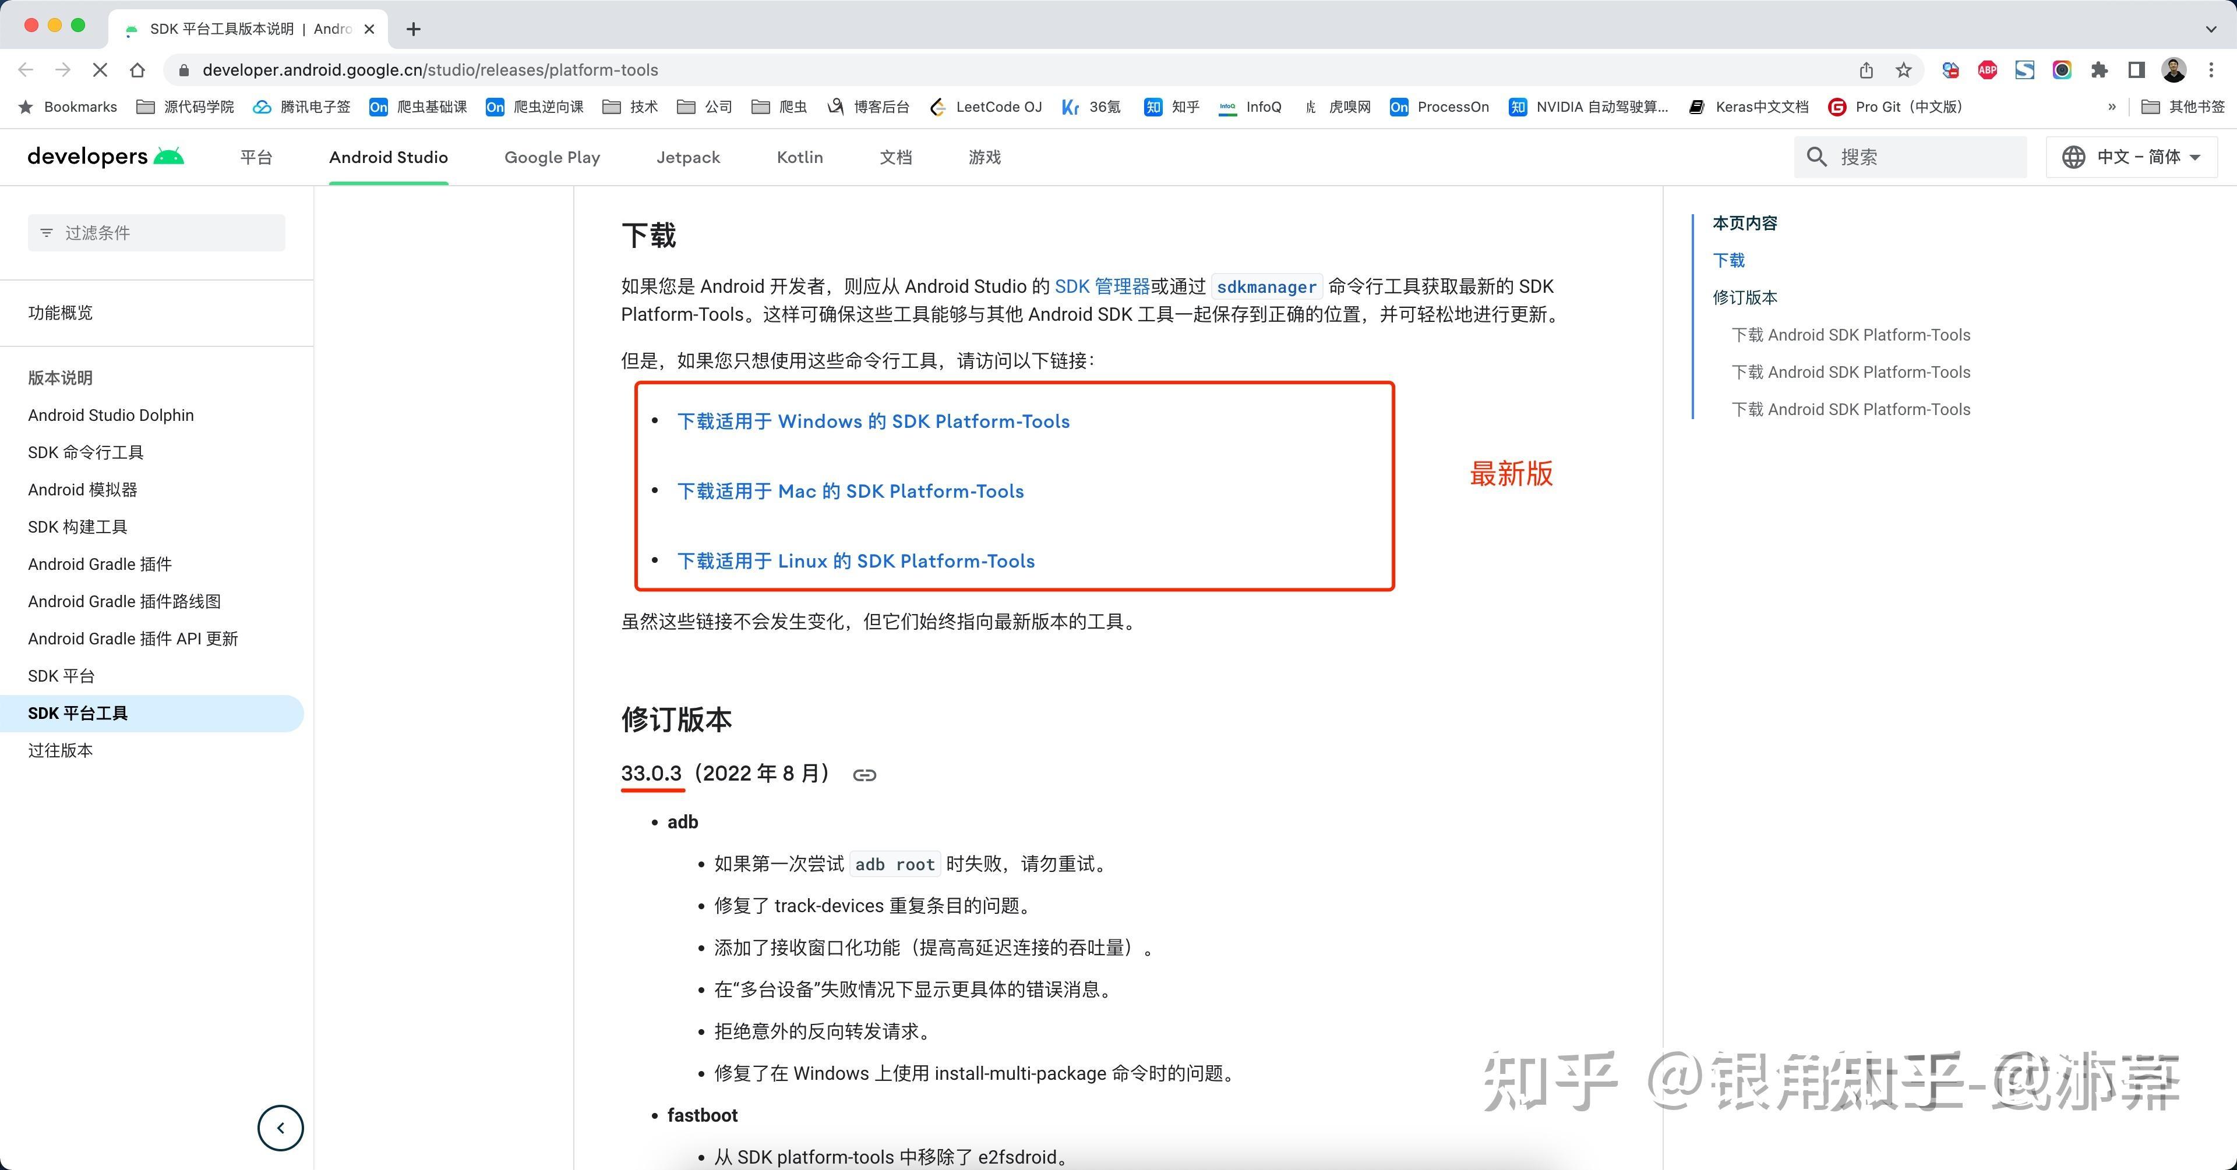The height and width of the screenshot is (1170, 2237).
Task: Open the Keras中文文档 bookmark
Action: (1749, 107)
